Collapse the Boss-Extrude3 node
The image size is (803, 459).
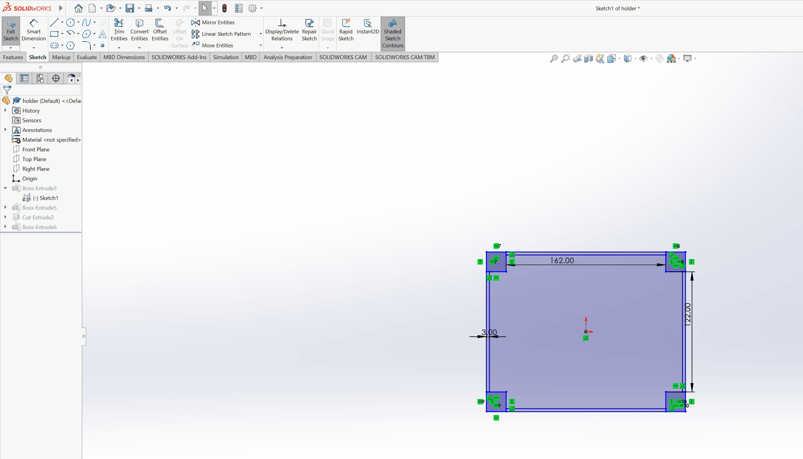click(x=5, y=188)
